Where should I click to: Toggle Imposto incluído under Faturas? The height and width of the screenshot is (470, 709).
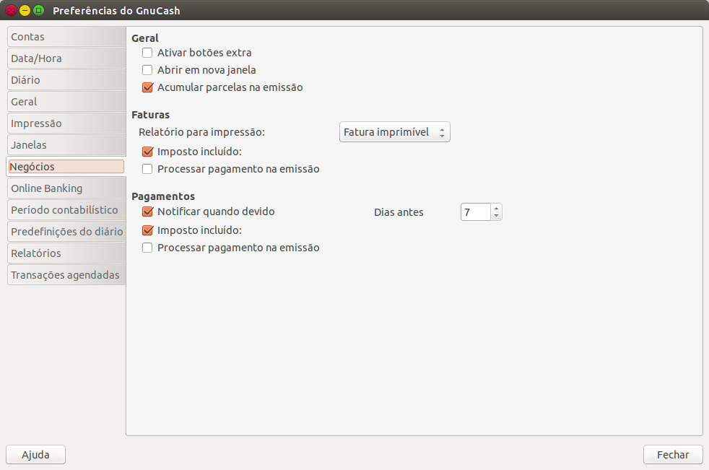(147, 152)
